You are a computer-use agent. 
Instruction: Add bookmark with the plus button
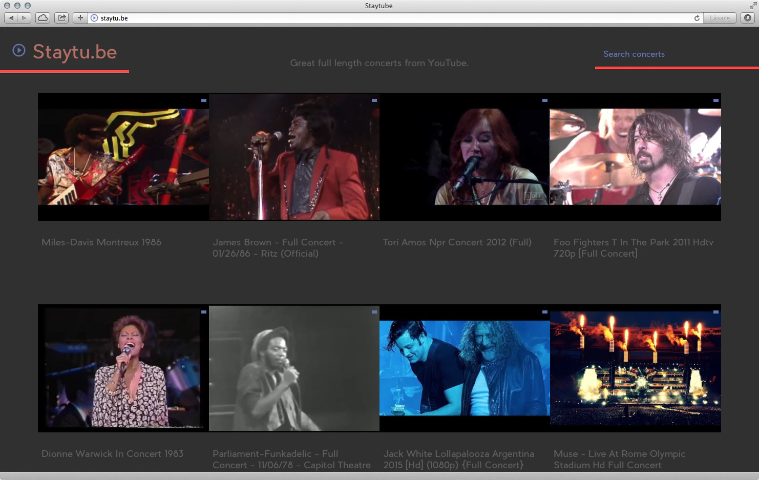(80, 18)
